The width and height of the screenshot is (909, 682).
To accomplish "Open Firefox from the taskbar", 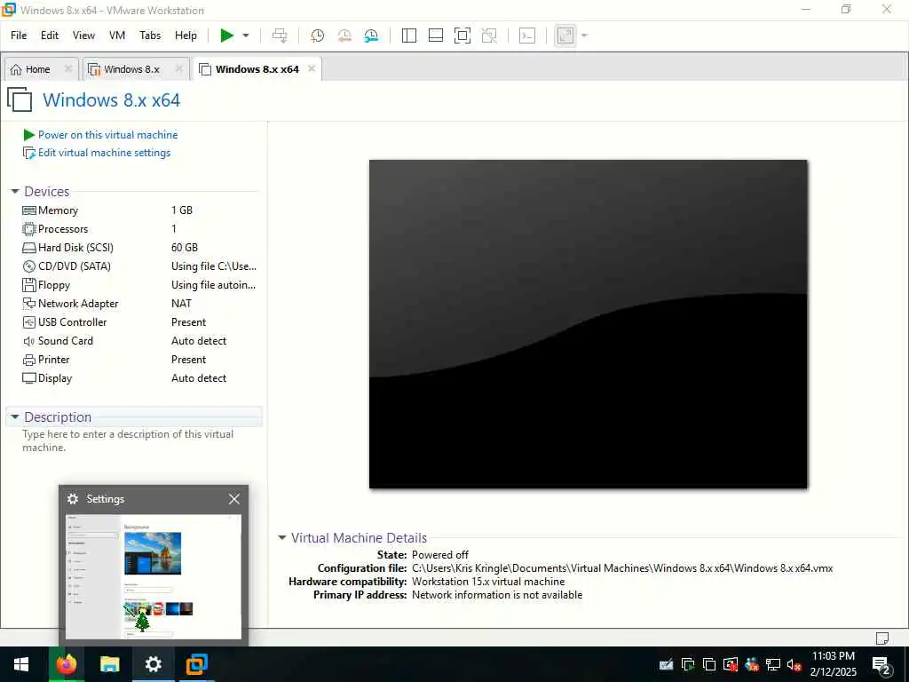I will coord(66,664).
